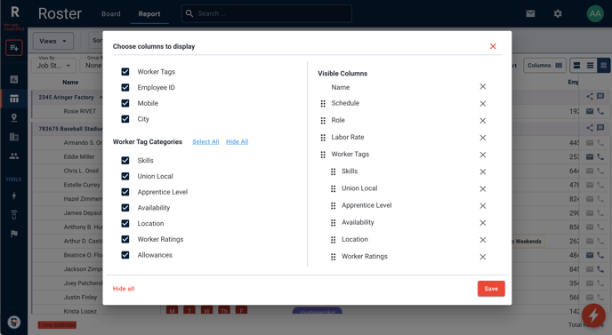Image resolution: width=612 pixels, height=335 pixels.
Task: Select the Justin Finley row
Action: tap(80, 297)
